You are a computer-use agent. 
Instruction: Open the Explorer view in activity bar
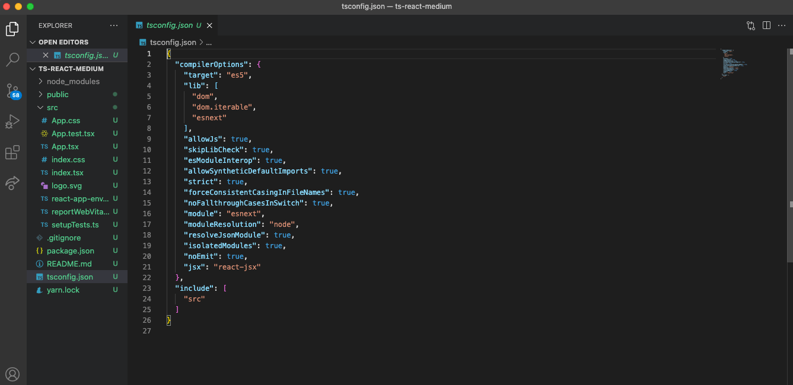[12, 28]
